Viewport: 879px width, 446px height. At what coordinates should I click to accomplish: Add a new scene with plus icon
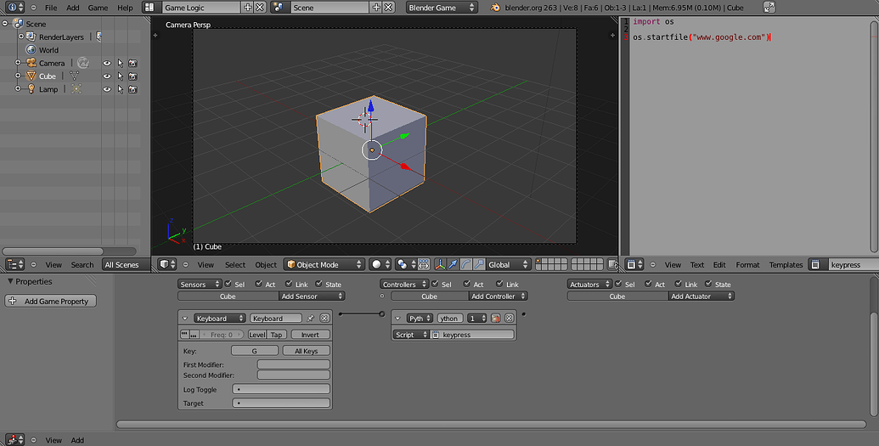pos(376,8)
